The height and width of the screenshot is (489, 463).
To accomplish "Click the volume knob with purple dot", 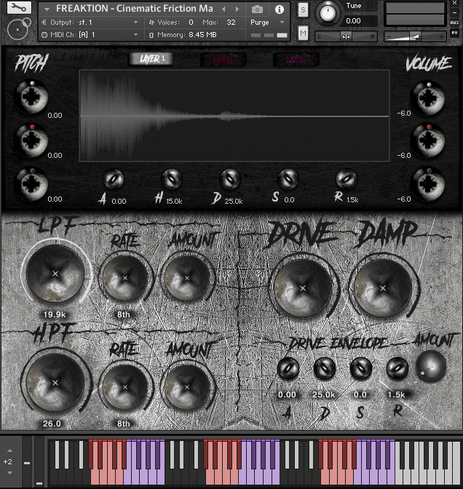I will coord(428,183).
